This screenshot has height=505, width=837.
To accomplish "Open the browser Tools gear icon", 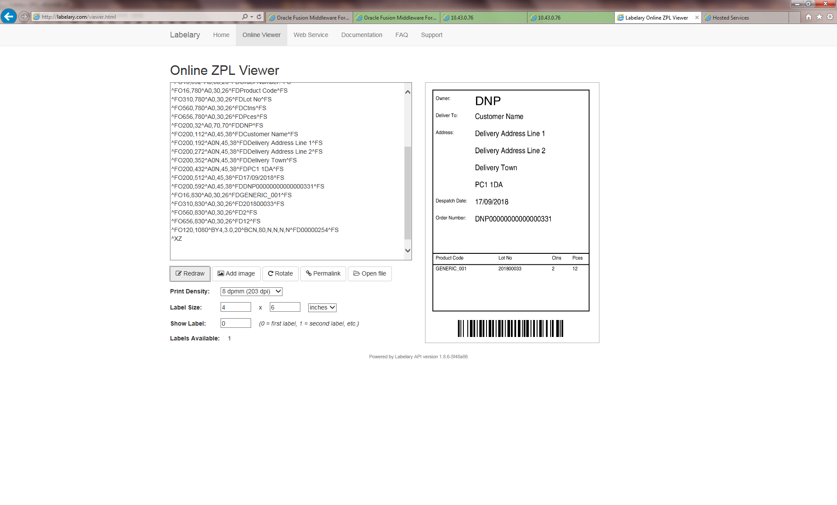I will [830, 17].
